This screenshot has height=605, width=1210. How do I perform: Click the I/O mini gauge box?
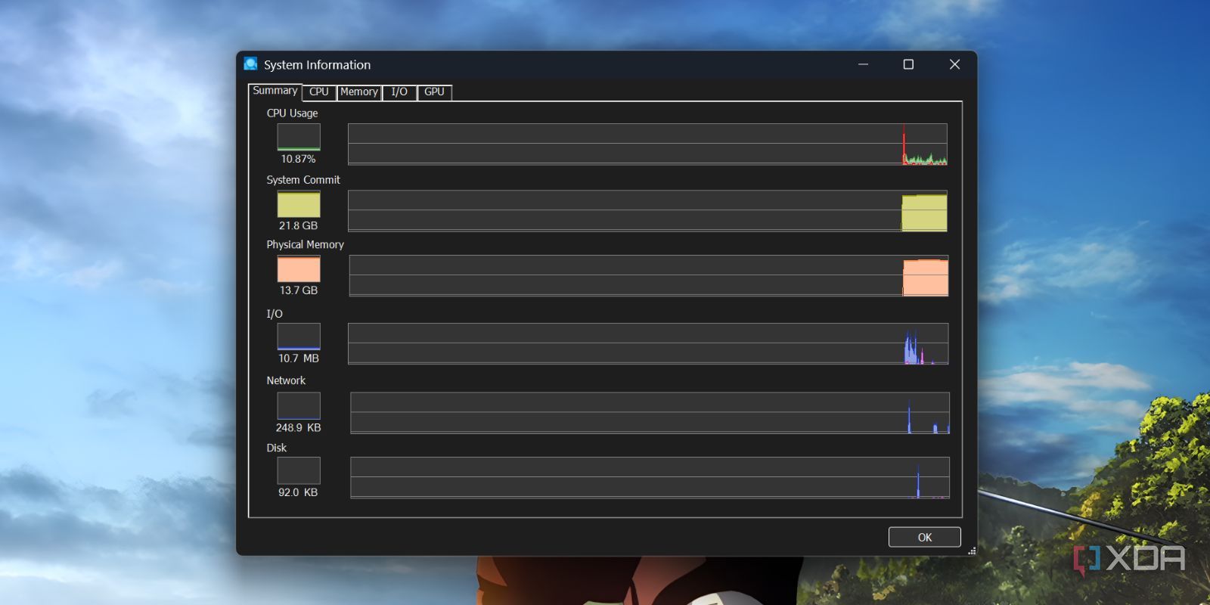(299, 337)
